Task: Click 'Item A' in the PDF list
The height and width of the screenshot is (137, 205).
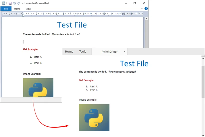Action: (x=93, y=87)
